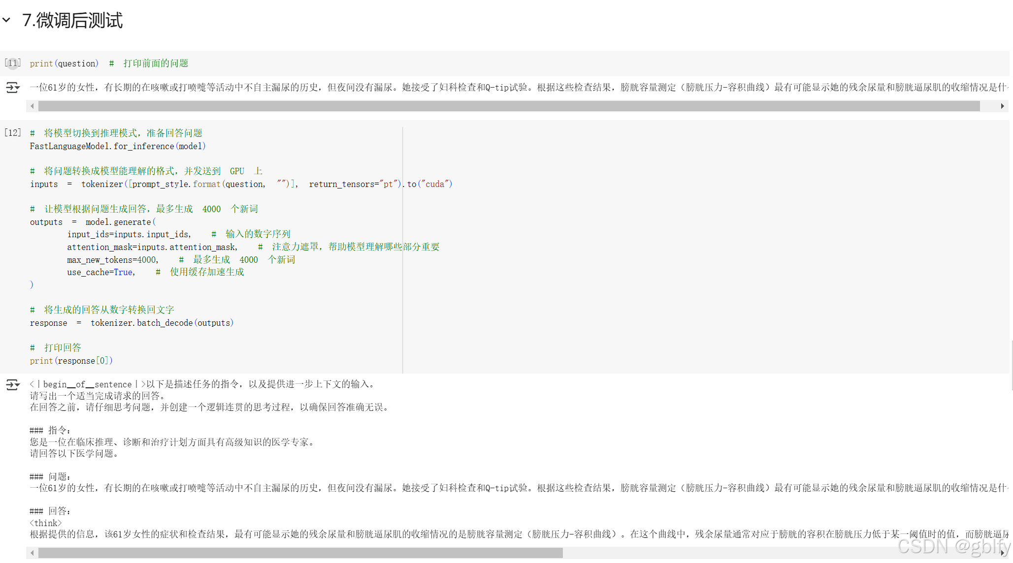Click the FastLanguageModel.for_inference(model) code line
Viewport: 1013px width, 563px height.
(118, 146)
